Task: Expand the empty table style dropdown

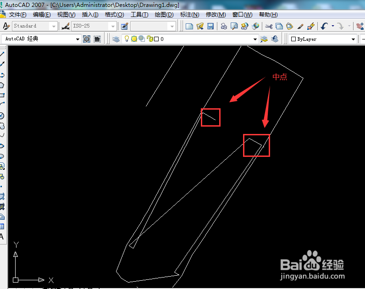Action: [172, 26]
